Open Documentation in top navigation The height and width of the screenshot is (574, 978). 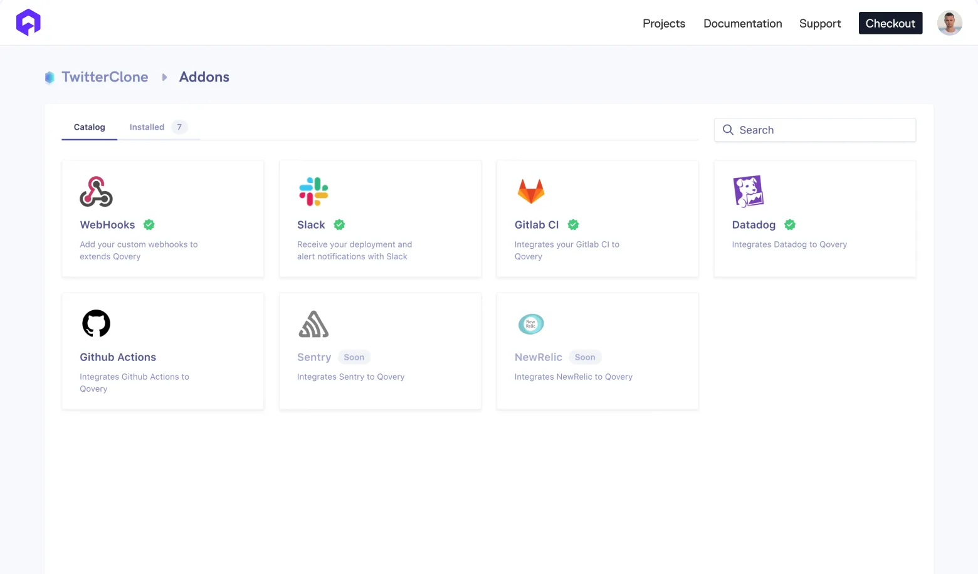pyautogui.click(x=743, y=23)
